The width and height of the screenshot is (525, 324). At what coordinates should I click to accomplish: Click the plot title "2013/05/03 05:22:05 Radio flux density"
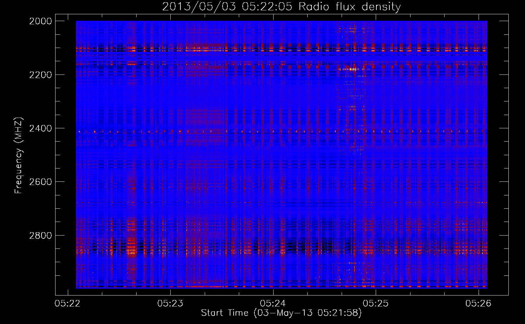click(x=281, y=6)
